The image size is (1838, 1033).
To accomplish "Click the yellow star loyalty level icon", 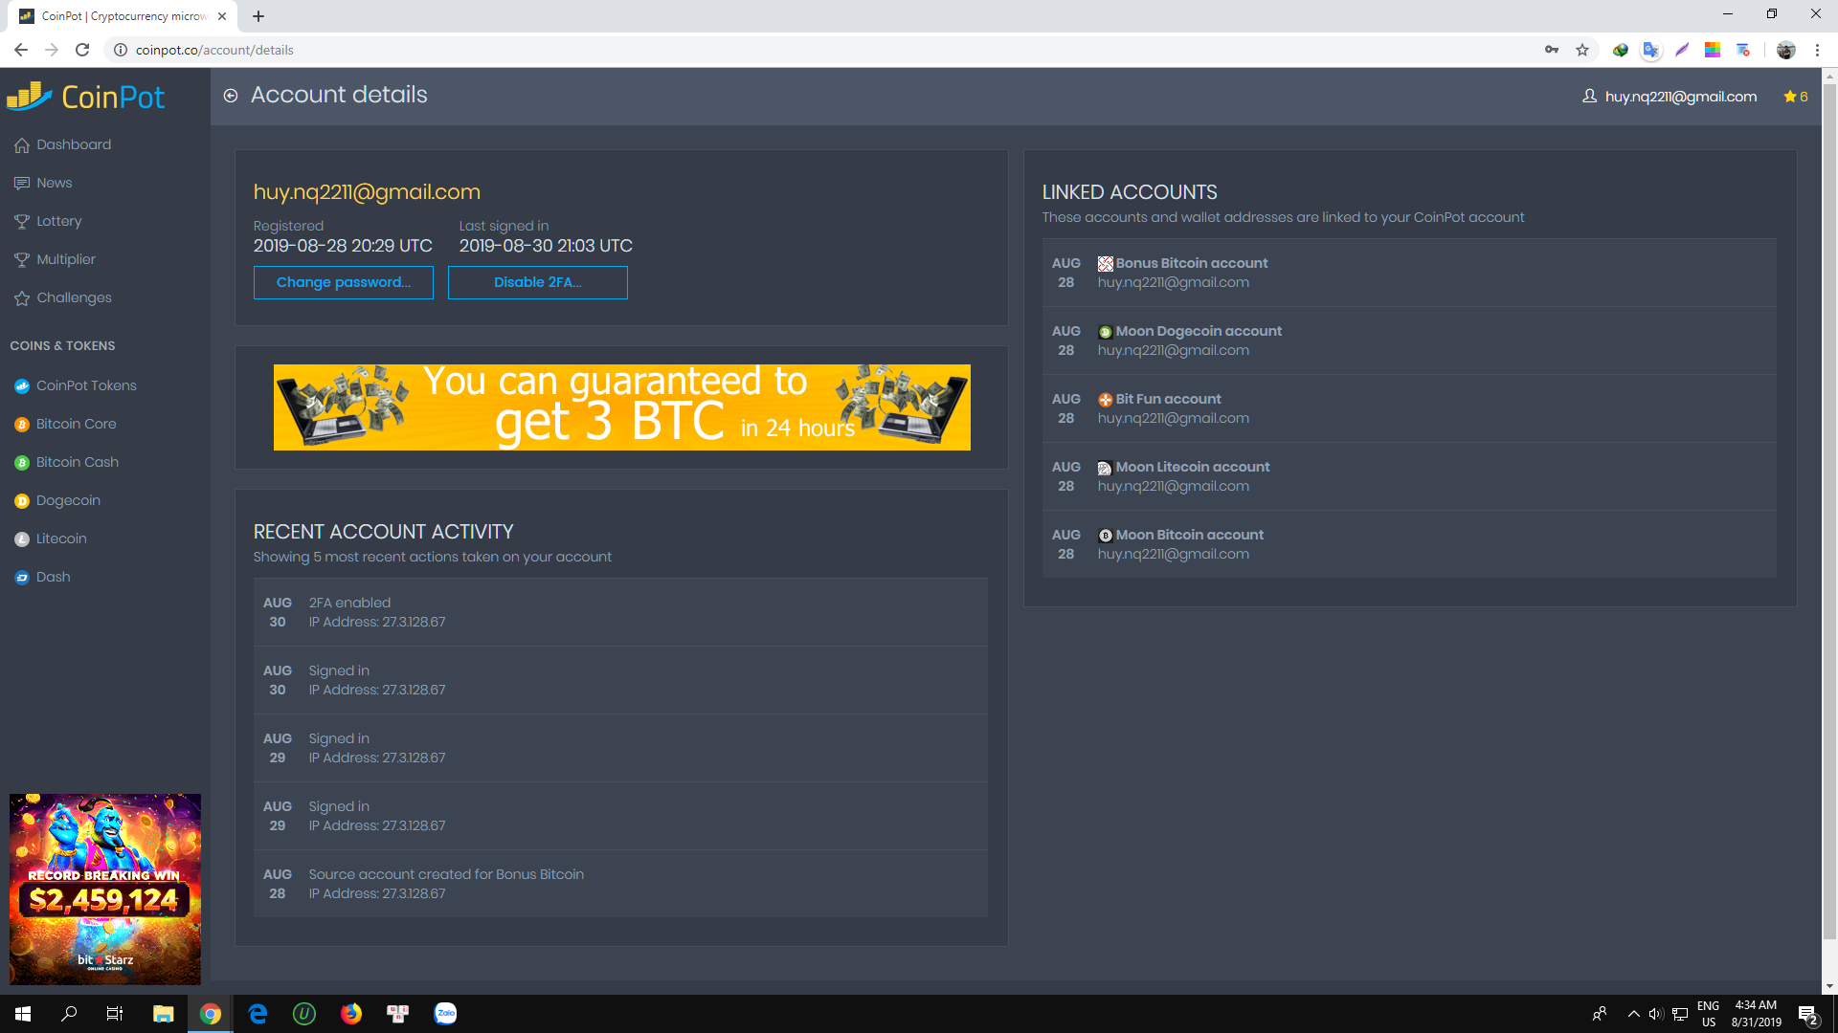I will pyautogui.click(x=1789, y=97).
